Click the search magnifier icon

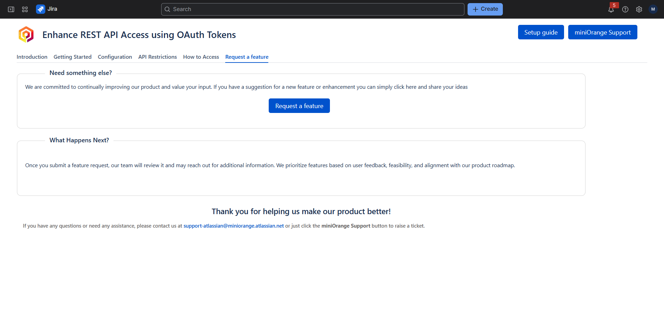(x=167, y=9)
